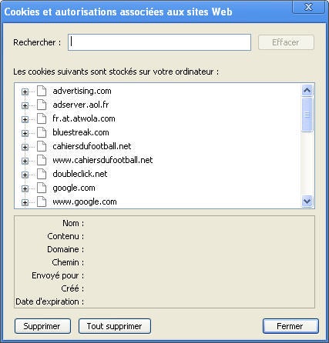
Task: Select the www.cahiersdufootball.net row text
Action: pyautogui.click(x=102, y=160)
